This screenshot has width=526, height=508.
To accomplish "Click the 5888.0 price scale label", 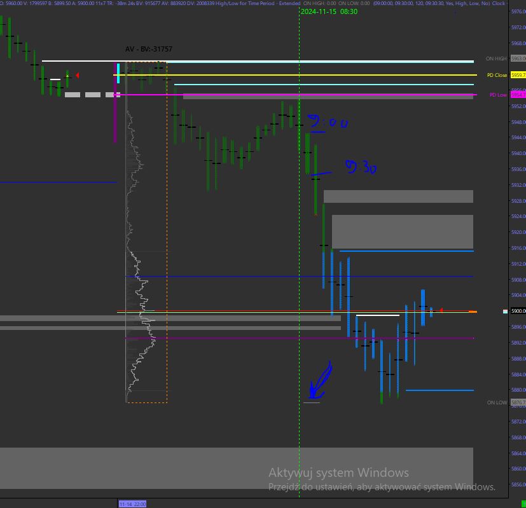I will 518,359.
